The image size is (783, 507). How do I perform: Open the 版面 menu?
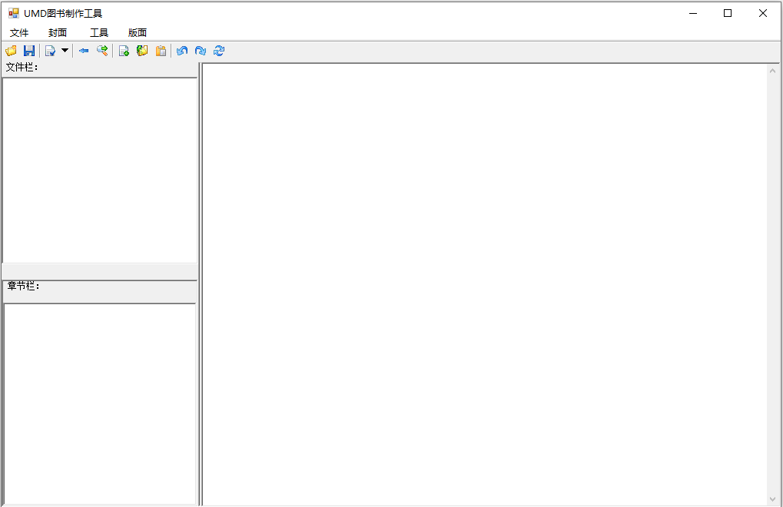[137, 32]
